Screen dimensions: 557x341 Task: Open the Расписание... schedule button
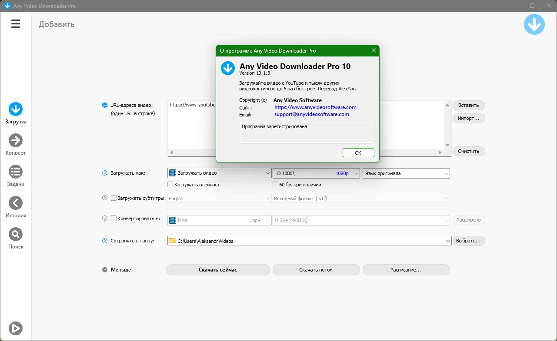tap(406, 270)
